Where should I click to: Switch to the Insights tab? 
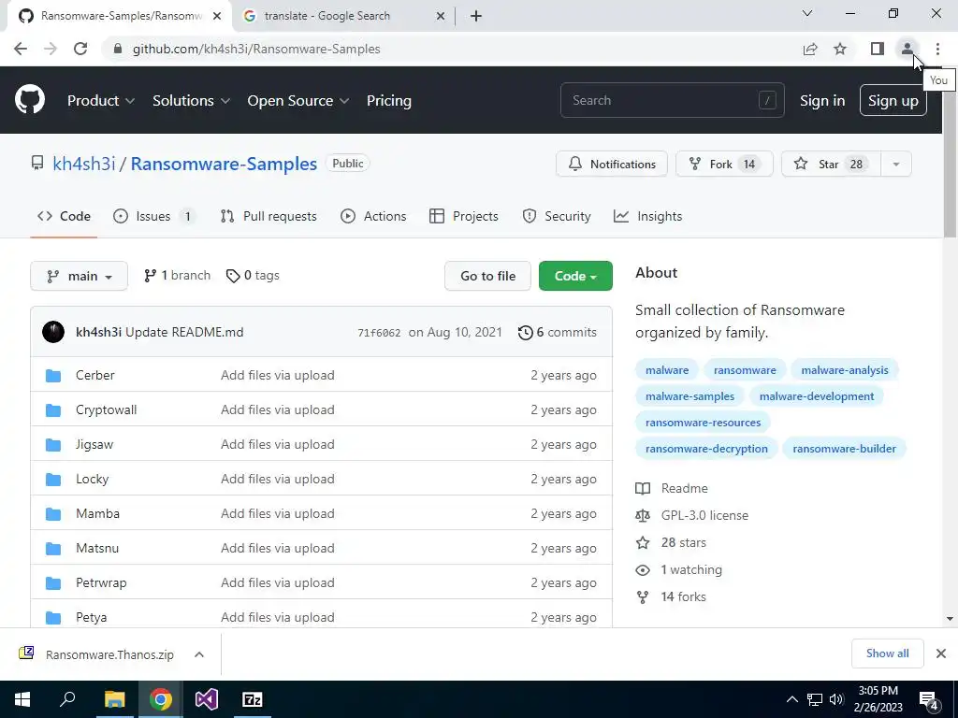(647, 216)
